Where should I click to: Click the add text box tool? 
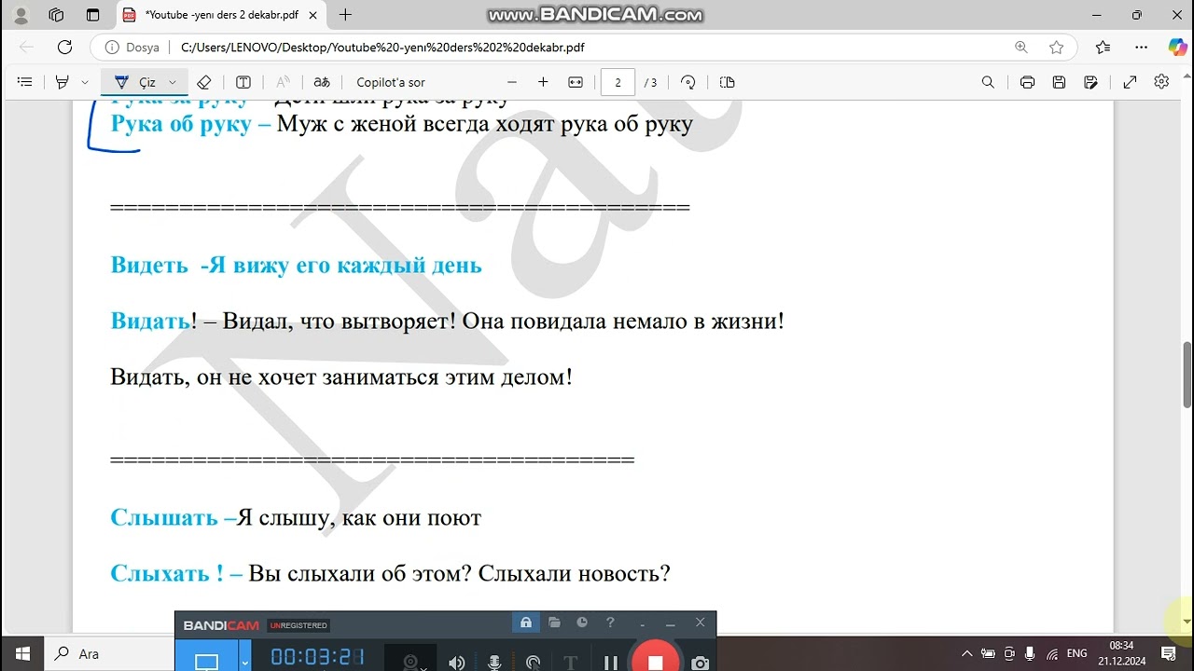pos(243,82)
